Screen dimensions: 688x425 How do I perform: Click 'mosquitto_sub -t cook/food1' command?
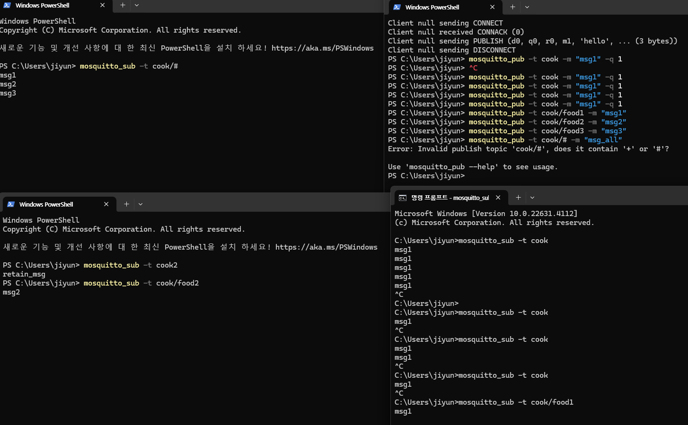coord(516,402)
